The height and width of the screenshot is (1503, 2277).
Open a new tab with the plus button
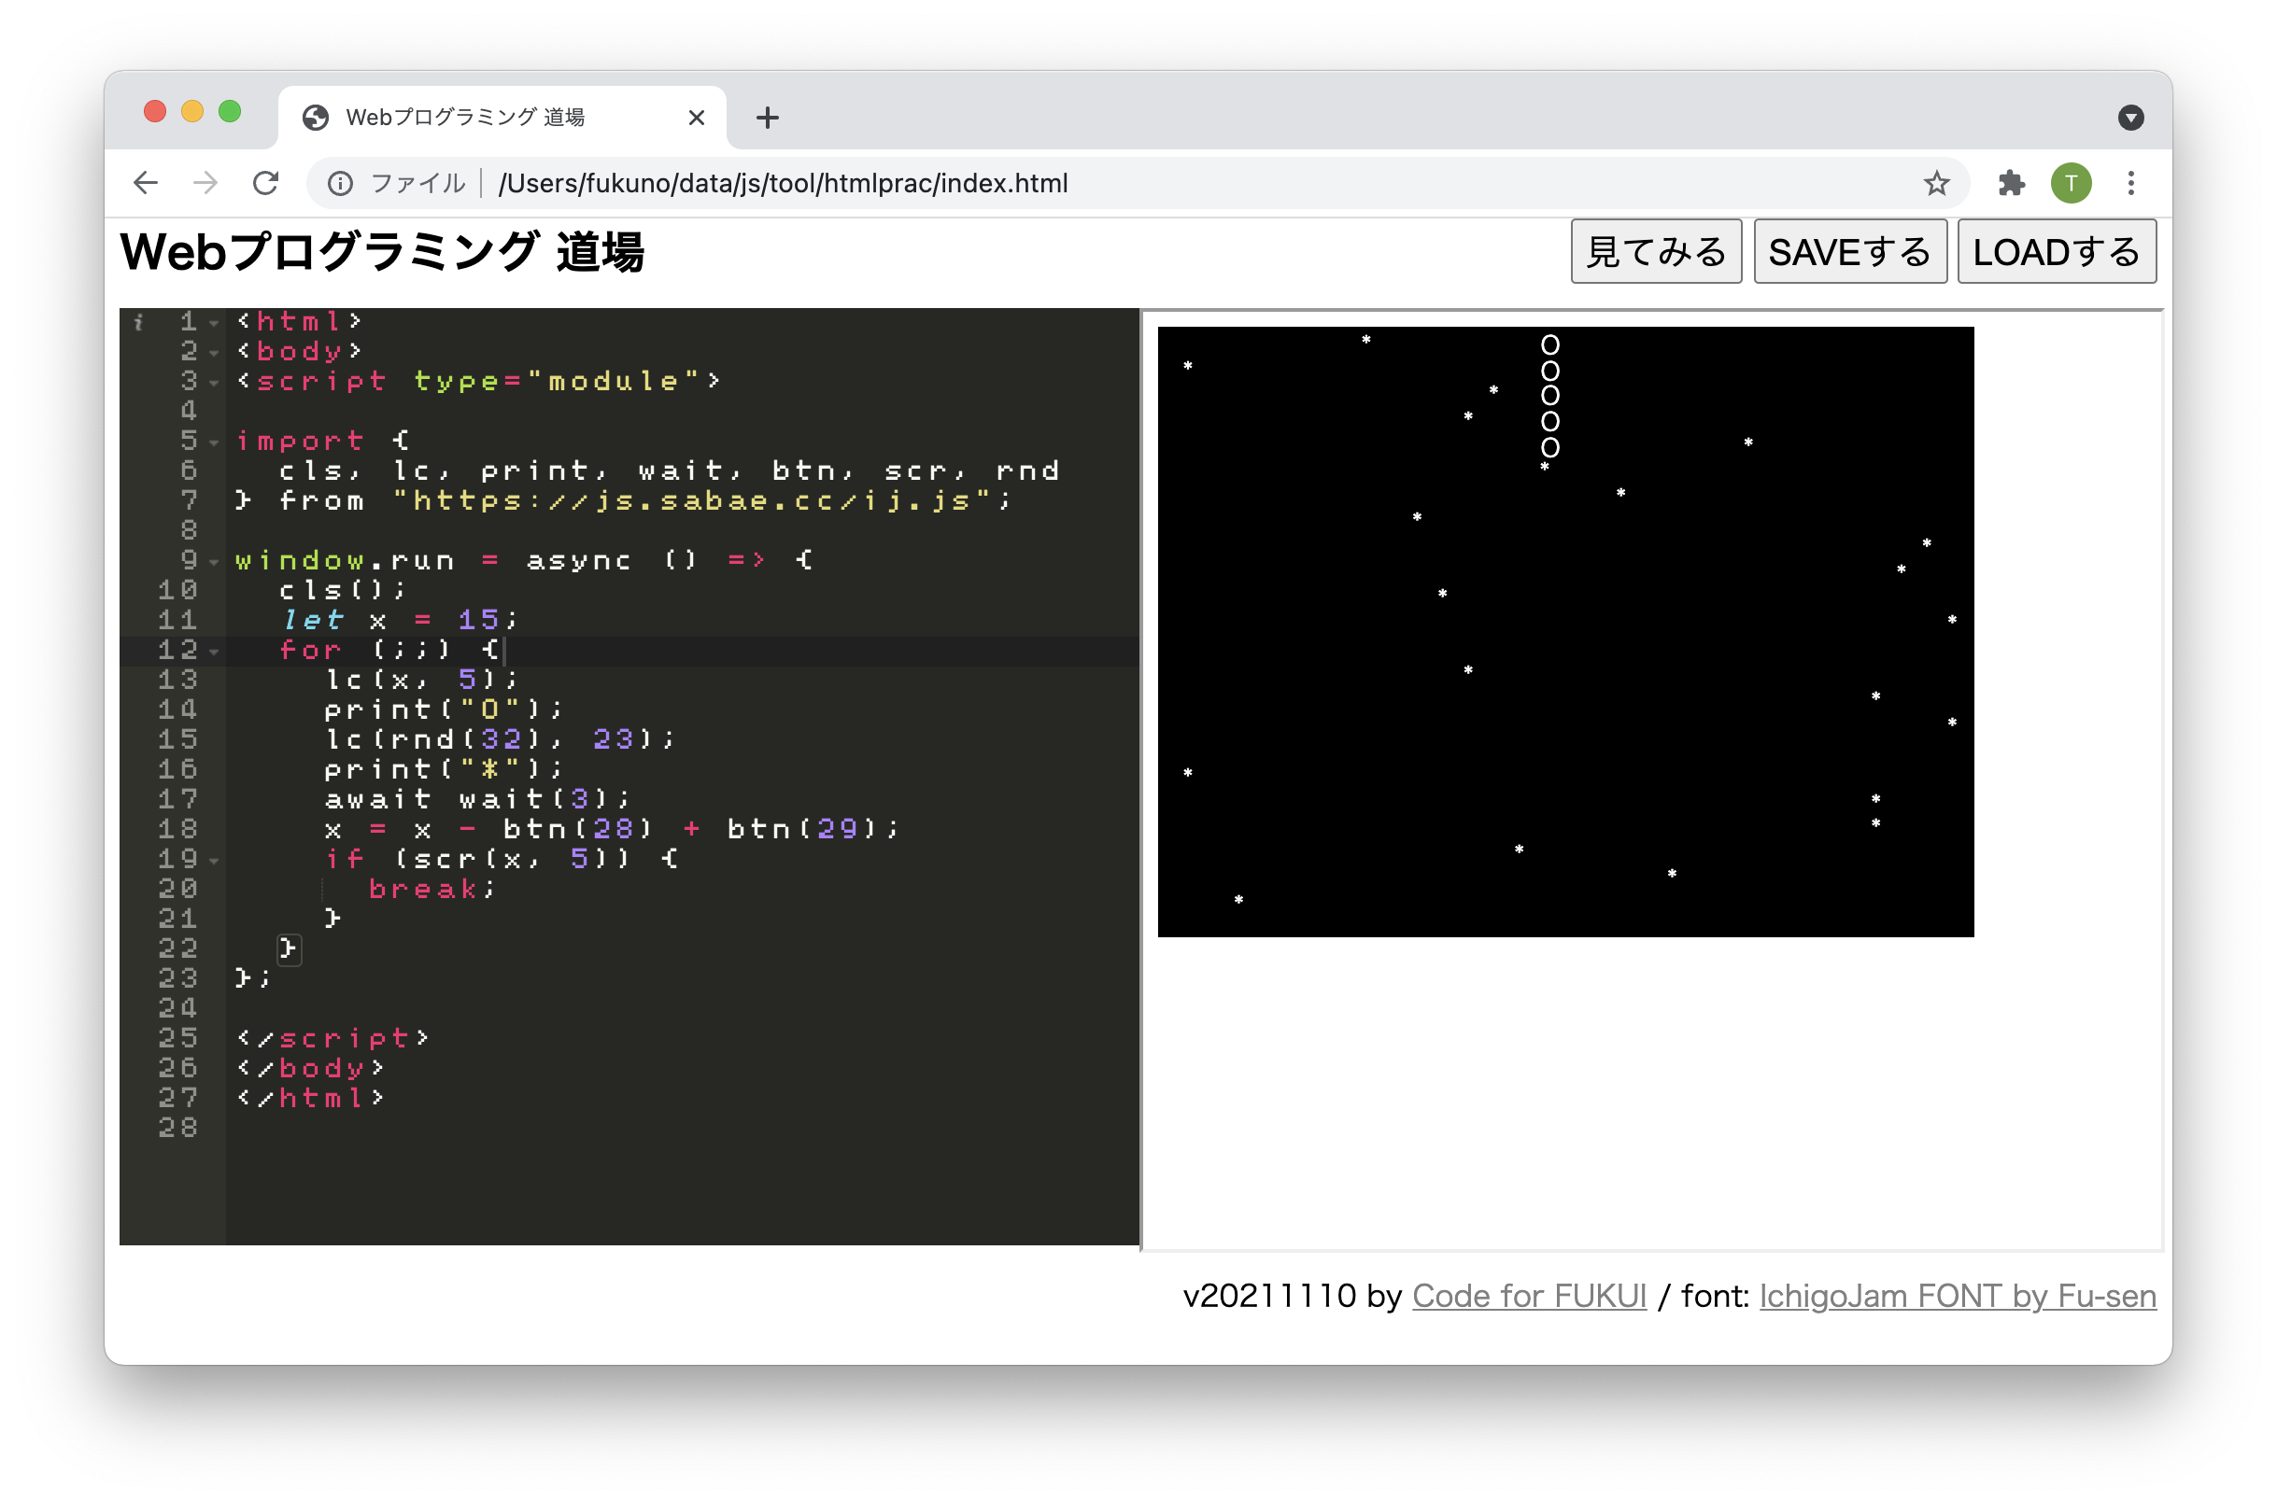coord(767,118)
